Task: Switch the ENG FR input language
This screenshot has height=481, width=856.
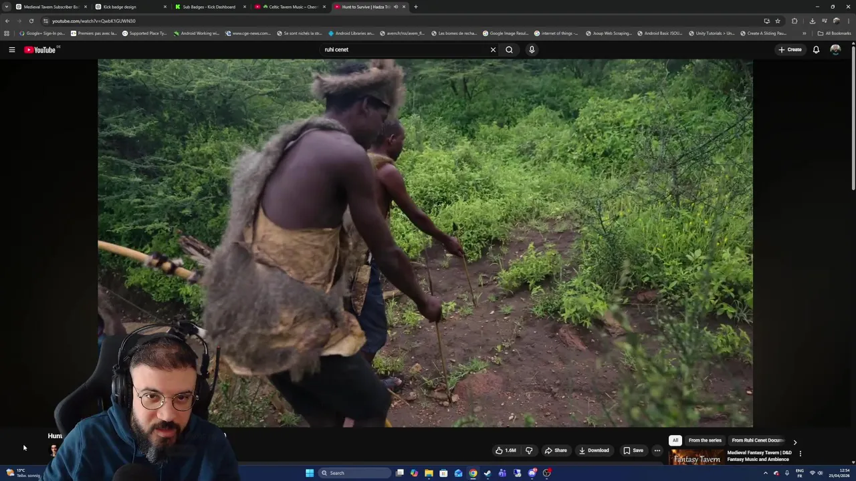Action: (x=799, y=473)
